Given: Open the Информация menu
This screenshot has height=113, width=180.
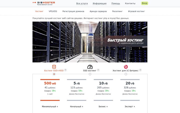Looking at the screenshot, I should pos(99,4).
